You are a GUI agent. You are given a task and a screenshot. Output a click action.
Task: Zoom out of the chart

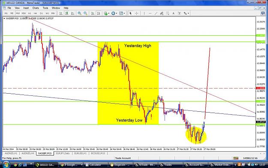pyautogui.click(x=85, y=13)
